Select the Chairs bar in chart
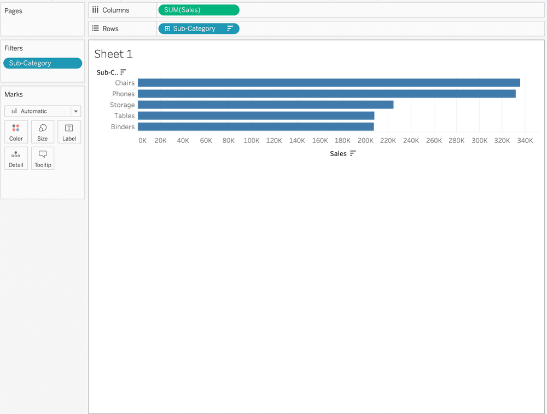The image size is (547, 414). coord(328,83)
